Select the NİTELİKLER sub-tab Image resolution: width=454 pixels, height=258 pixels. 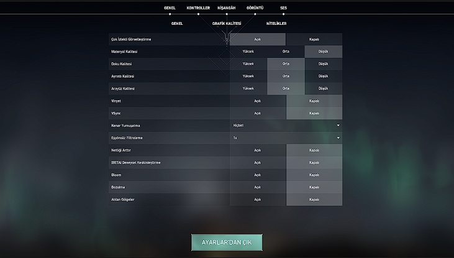tap(276, 23)
